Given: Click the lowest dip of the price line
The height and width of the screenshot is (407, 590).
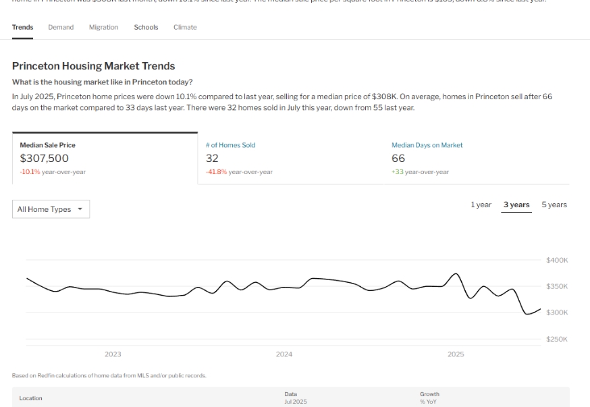Looking at the screenshot, I should click(528, 314).
